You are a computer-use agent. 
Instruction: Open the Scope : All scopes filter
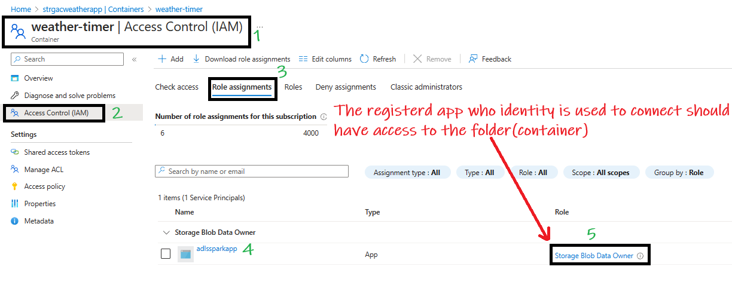point(600,172)
